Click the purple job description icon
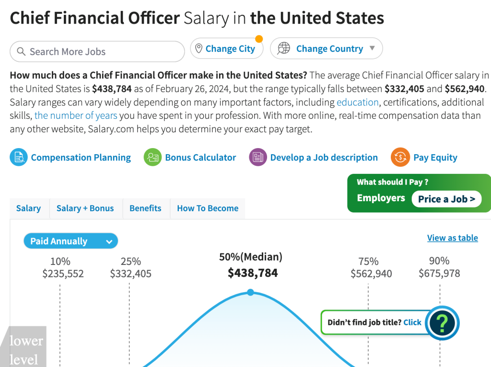 point(258,158)
